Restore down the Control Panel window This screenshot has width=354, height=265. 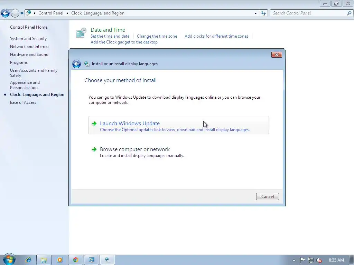(x=336, y=3)
